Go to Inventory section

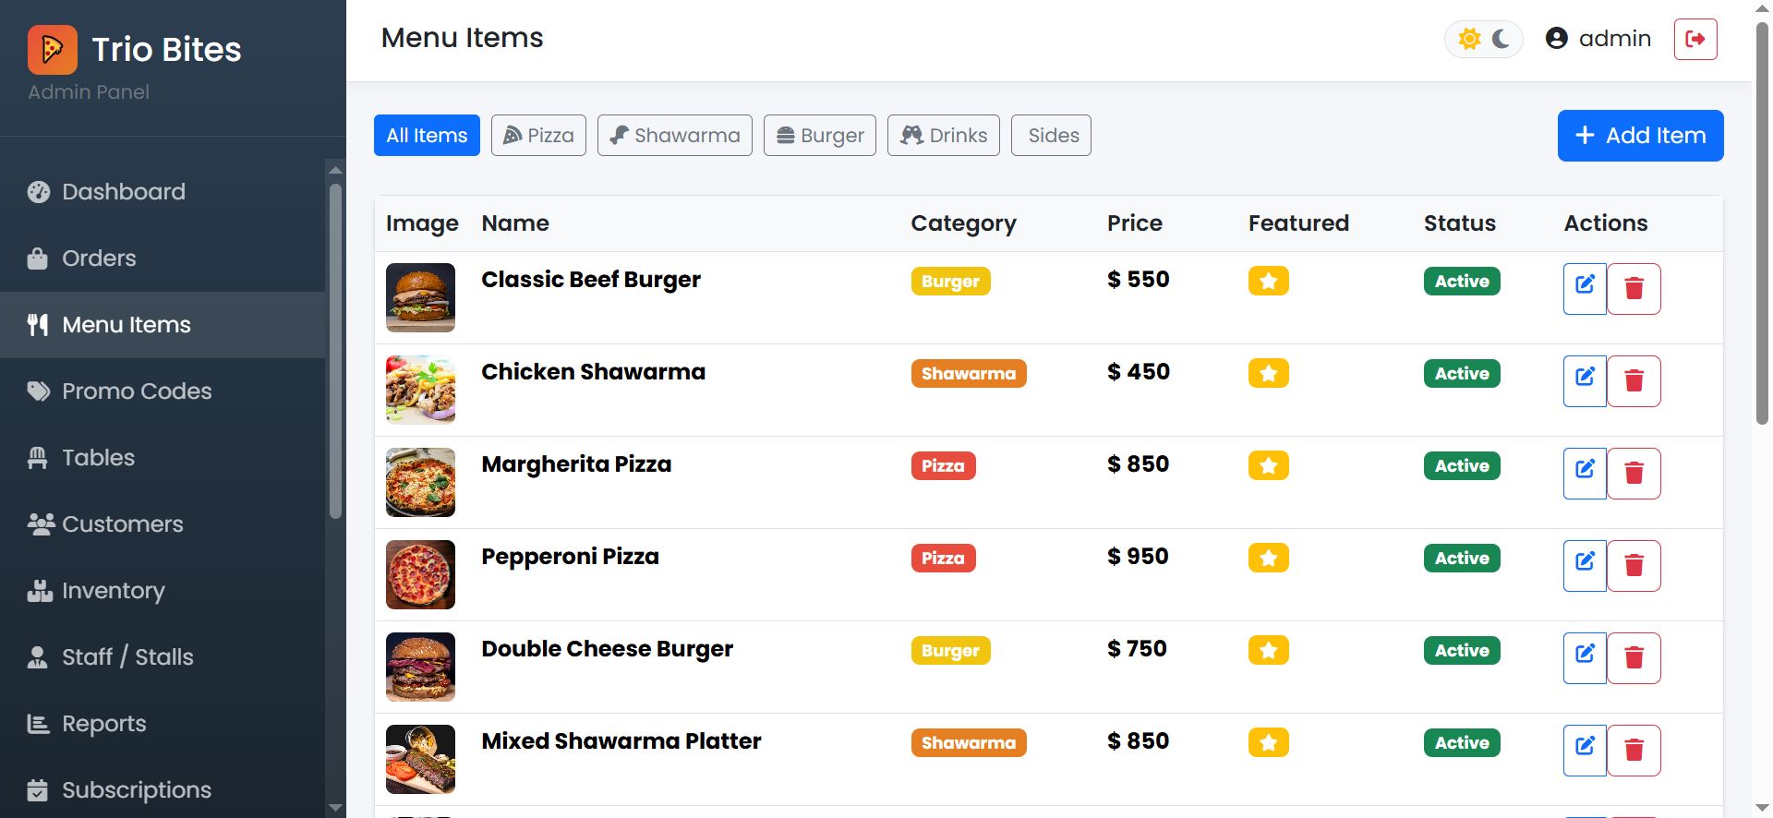[113, 591]
